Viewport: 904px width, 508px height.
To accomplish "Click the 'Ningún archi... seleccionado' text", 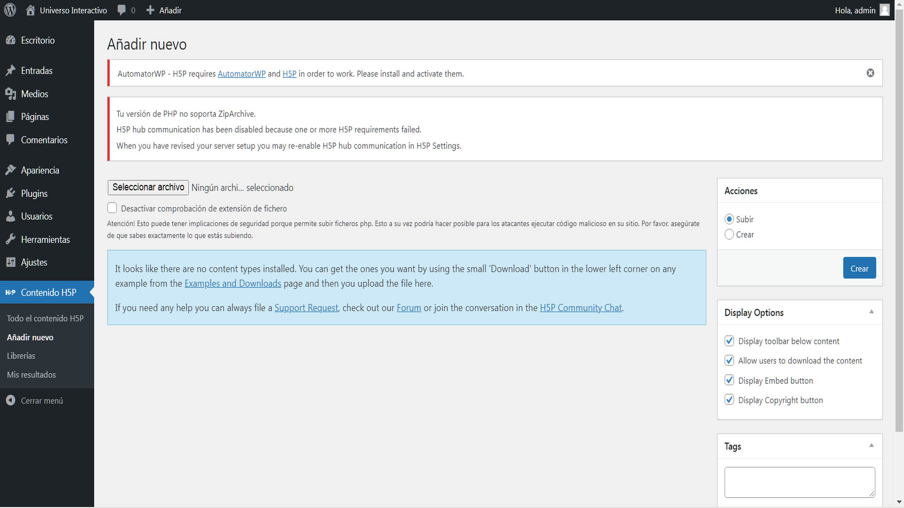I will click(x=242, y=188).
